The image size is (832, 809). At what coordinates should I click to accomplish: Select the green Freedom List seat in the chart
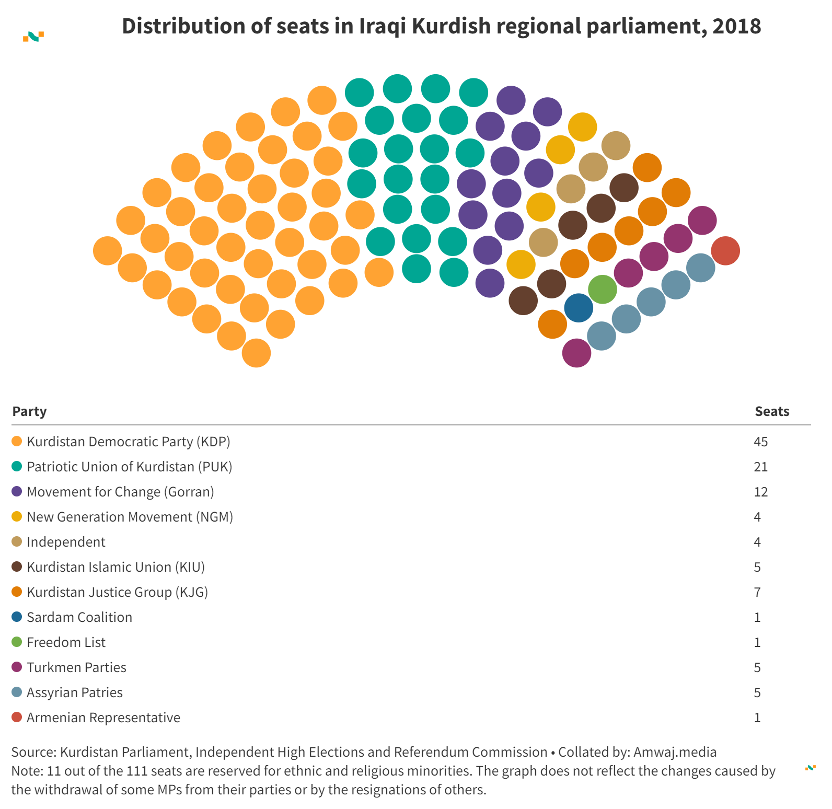point(603,290)
